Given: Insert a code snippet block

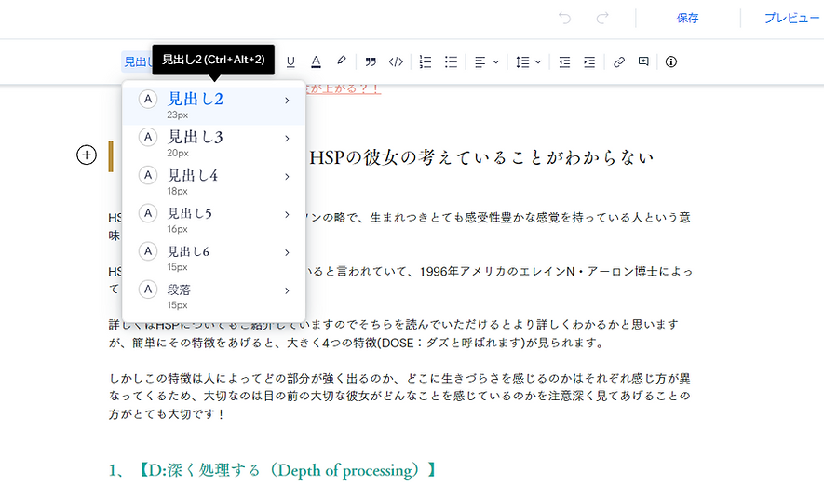Looking at the screenshot, I should 396,62.
